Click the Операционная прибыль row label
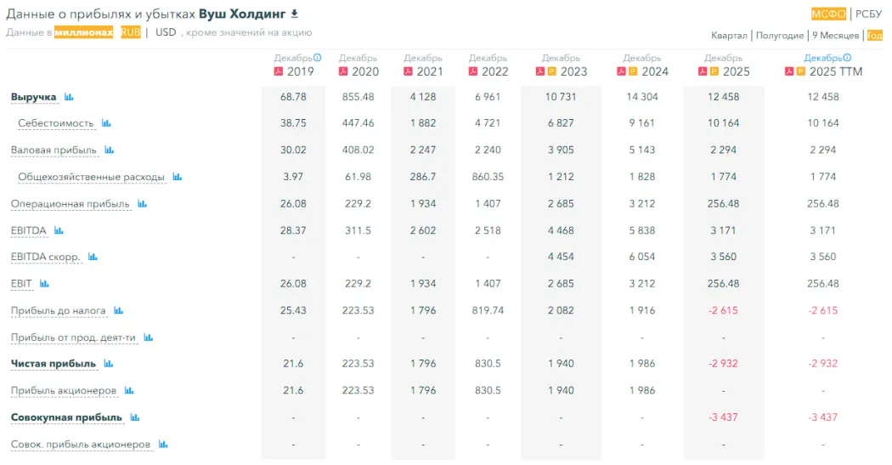Viewport: 892px width, 465px height. click(x=70, y=204)
